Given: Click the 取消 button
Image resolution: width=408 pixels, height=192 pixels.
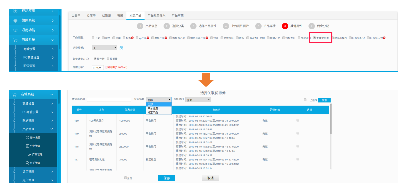Looking at the screenshot, I should tap(210, 178).
